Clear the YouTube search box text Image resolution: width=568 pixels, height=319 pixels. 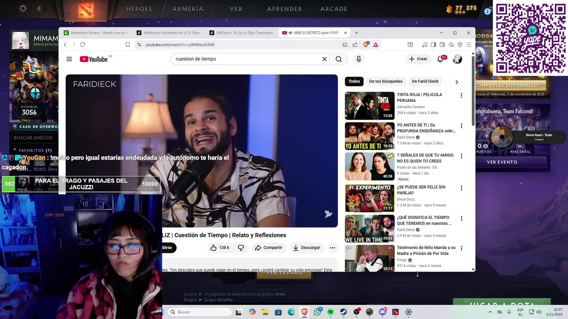coord(324,59)
